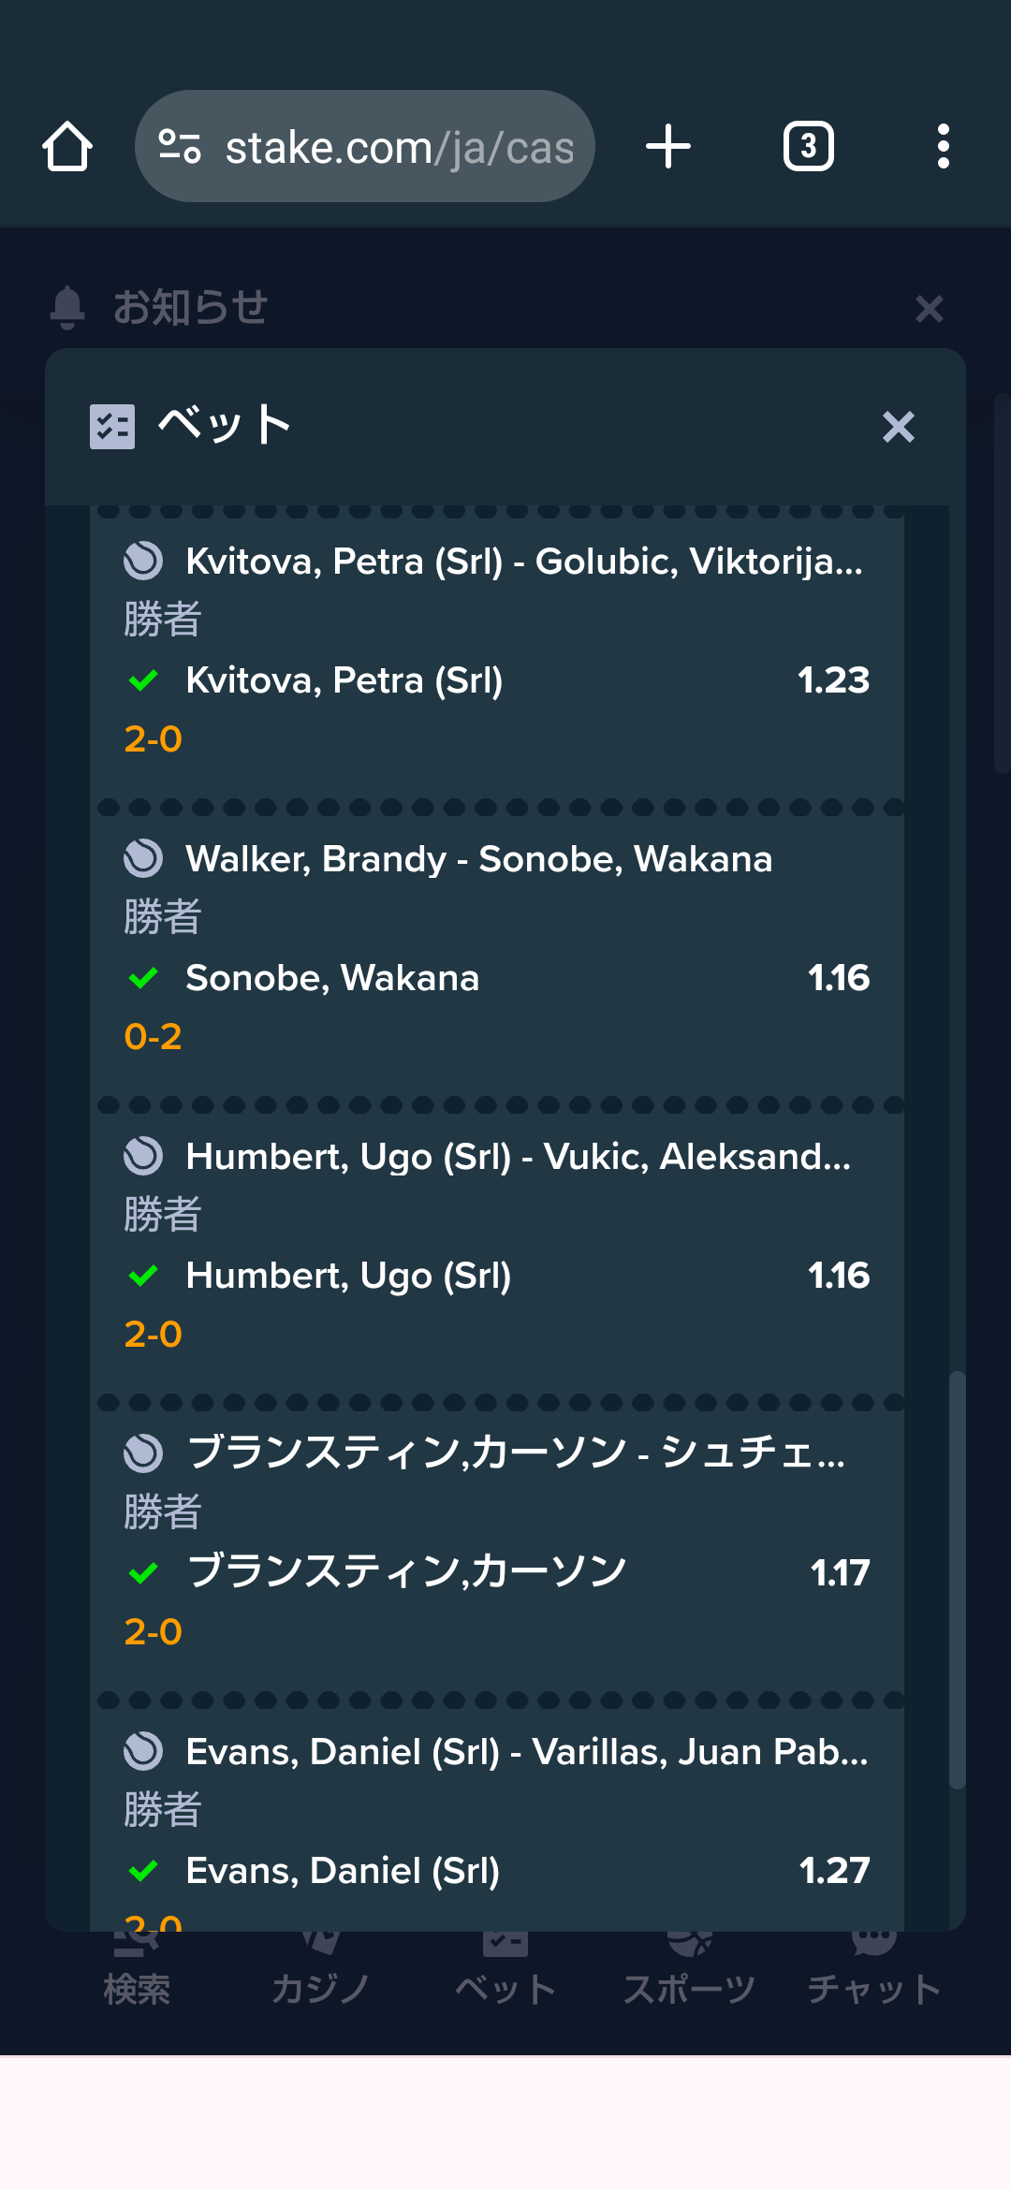Open the browser three-dot menu
1011x2190 pixels.
coord(943,147)
